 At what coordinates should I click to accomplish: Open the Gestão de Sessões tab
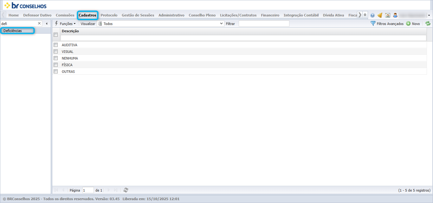[x=138, y=15]
